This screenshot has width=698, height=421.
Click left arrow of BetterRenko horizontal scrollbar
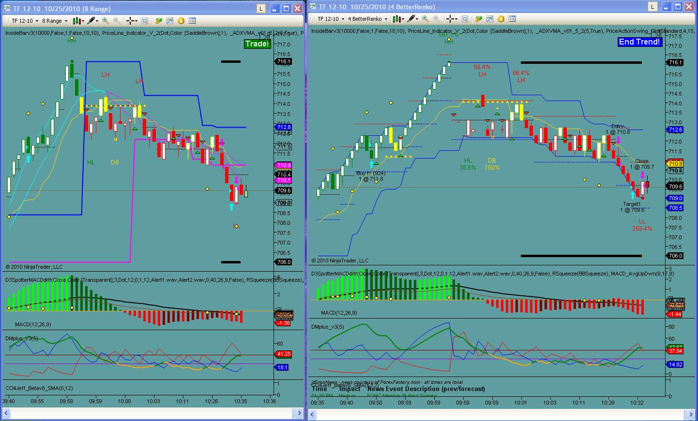coord(313,414)
